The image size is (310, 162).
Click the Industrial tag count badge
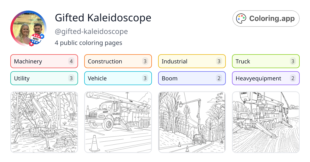click(x=219, y=61)
